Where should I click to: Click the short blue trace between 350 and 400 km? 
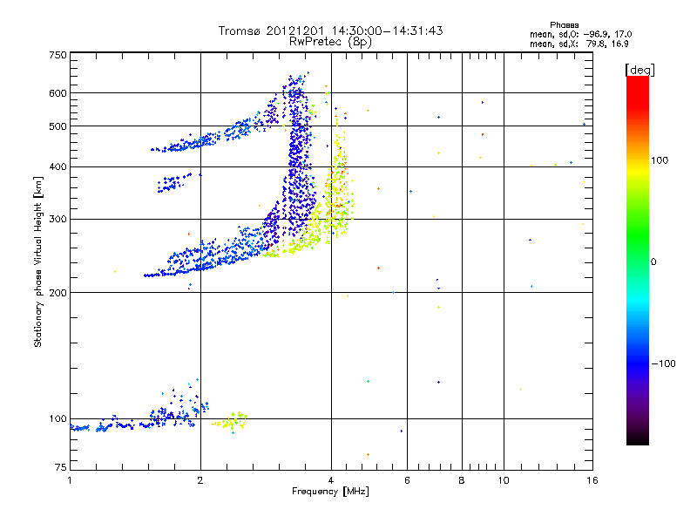(x=177, y=182)
